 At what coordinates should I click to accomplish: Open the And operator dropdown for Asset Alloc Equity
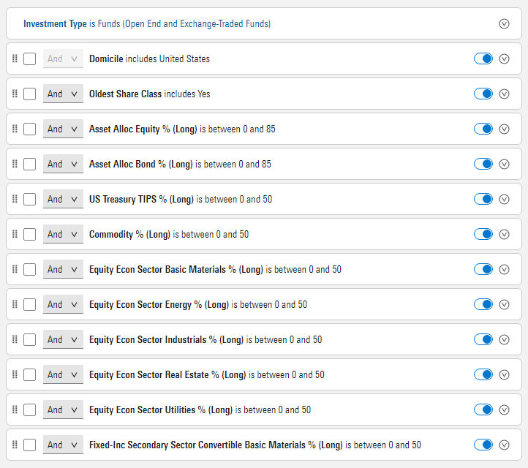[x=63, y=129]
